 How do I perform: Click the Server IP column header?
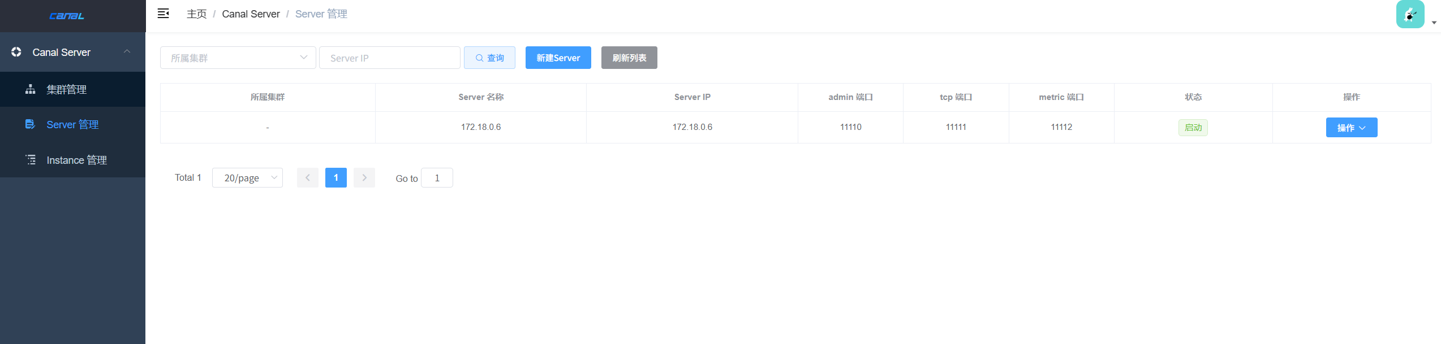(x=692, y=97)
